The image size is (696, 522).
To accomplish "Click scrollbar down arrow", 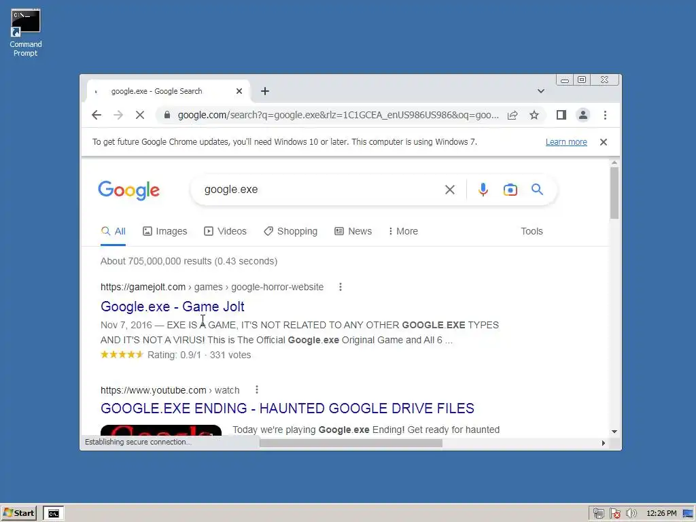I will [x=614, y=432].
